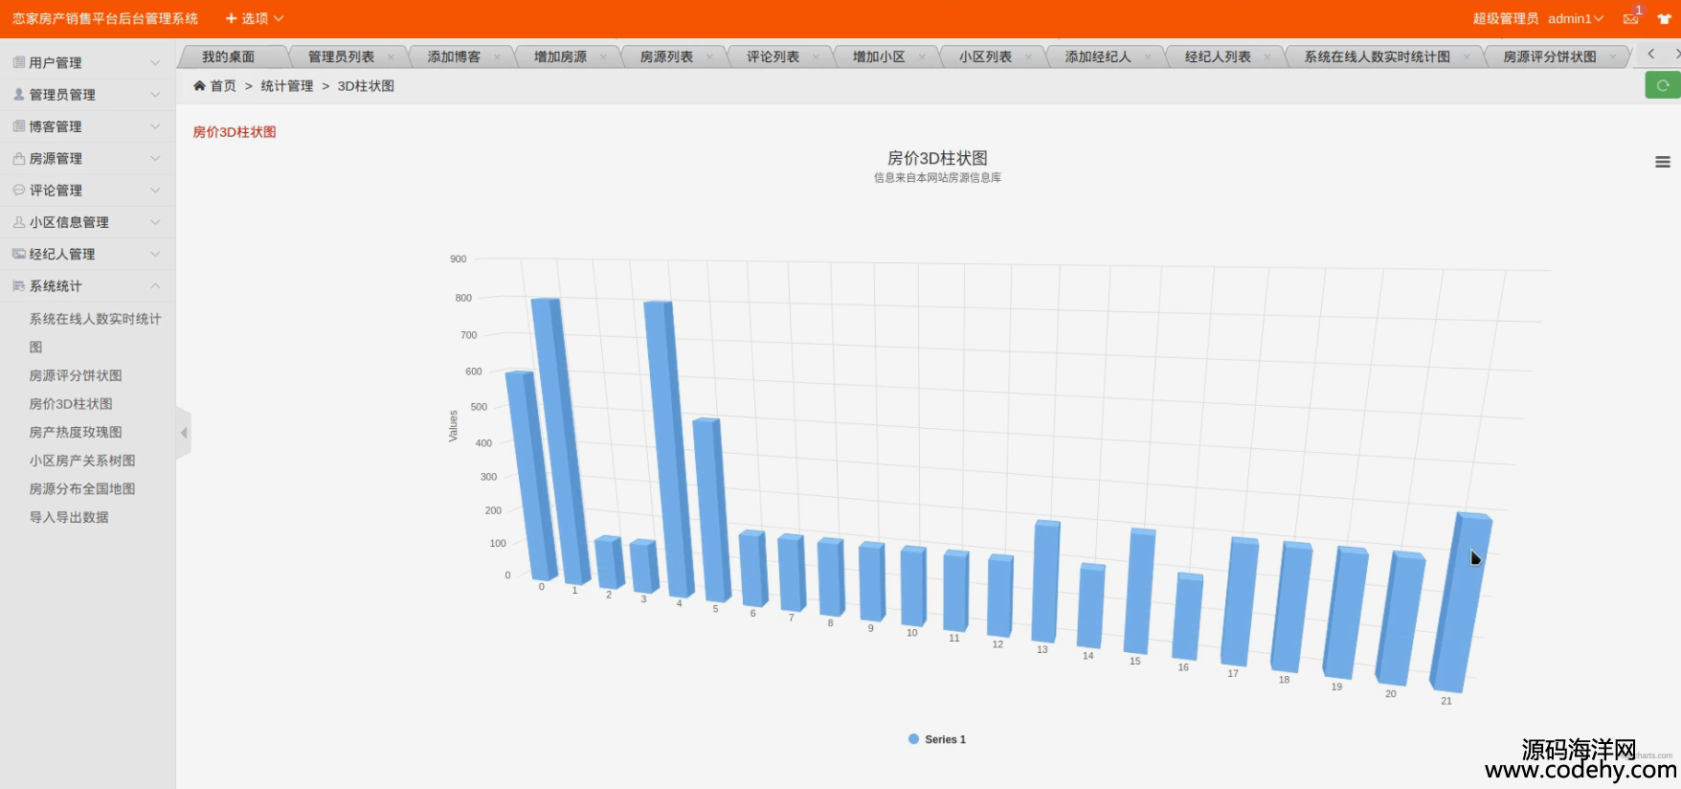Click the tall blue bar number 1
The width and height of the screenshot is (1681, 789).
click(x=561, y=440)
